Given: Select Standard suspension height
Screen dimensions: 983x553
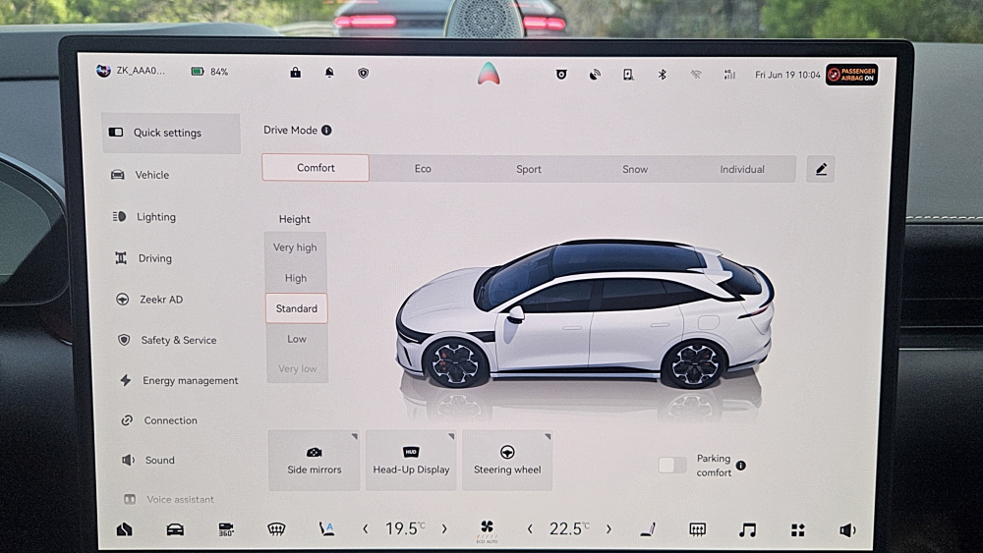Looking at the screenshot, I should click(x=297, y=308).
